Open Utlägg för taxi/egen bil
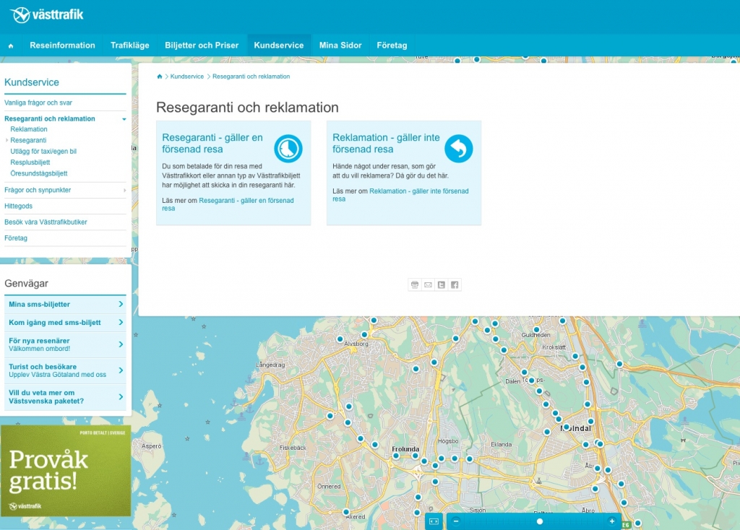This screenshot has width=740, height=530. [43, 152]
